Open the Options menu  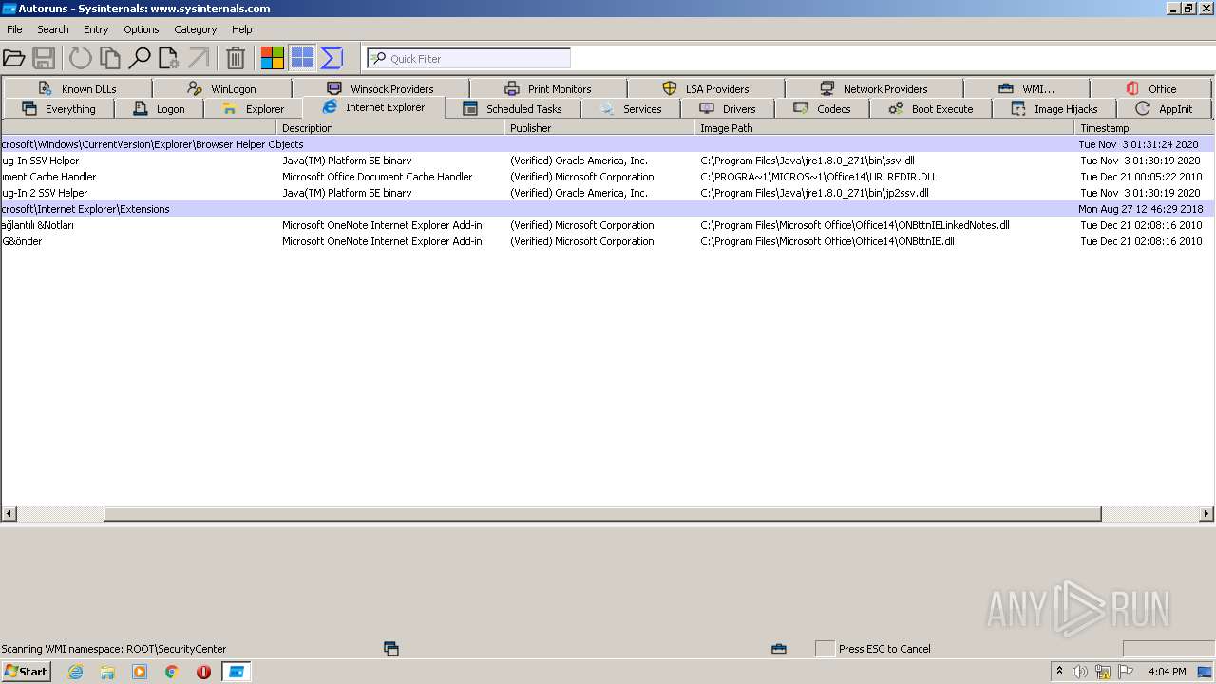pyautogui.click(x=142, y=29)
